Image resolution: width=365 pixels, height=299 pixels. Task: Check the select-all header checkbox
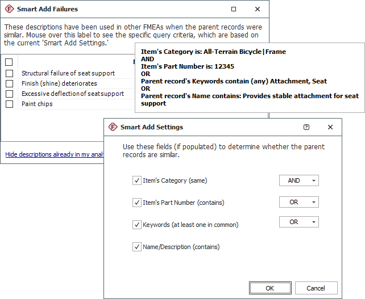coord(9,62)
